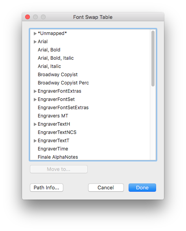Image resolution: width=186 pixels, height=231 pixels.
Task: Select Finale AlphaNotes font row
Action: coord(90,157)
